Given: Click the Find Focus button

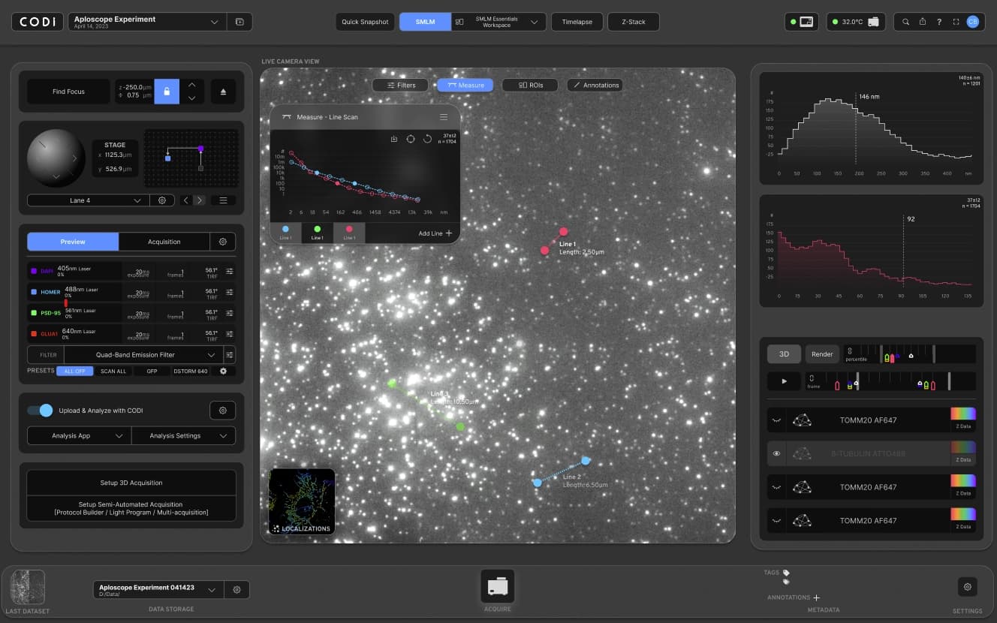Looking at the screenshot, I should (x=68, y=91).
